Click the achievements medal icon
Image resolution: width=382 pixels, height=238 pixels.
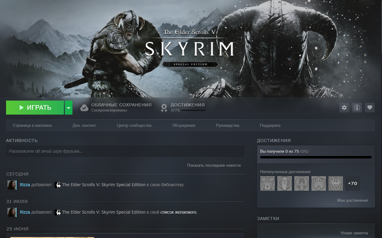[164, 108]
